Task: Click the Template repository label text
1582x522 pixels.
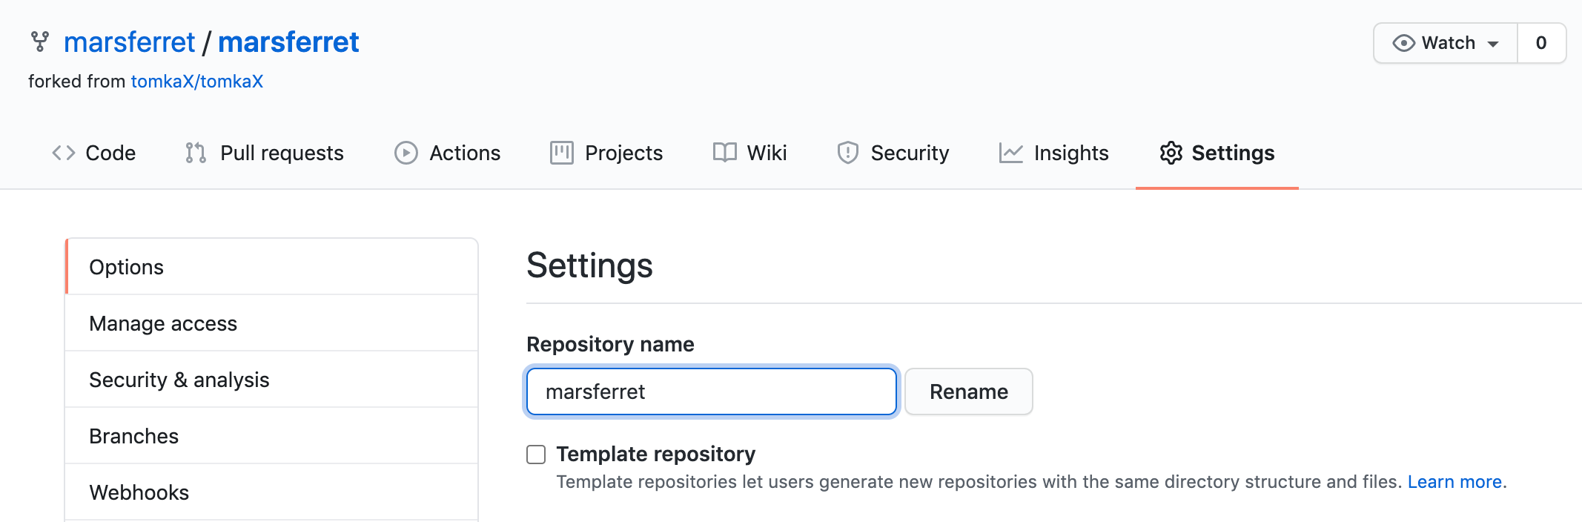Action: [x=656, y=454]
